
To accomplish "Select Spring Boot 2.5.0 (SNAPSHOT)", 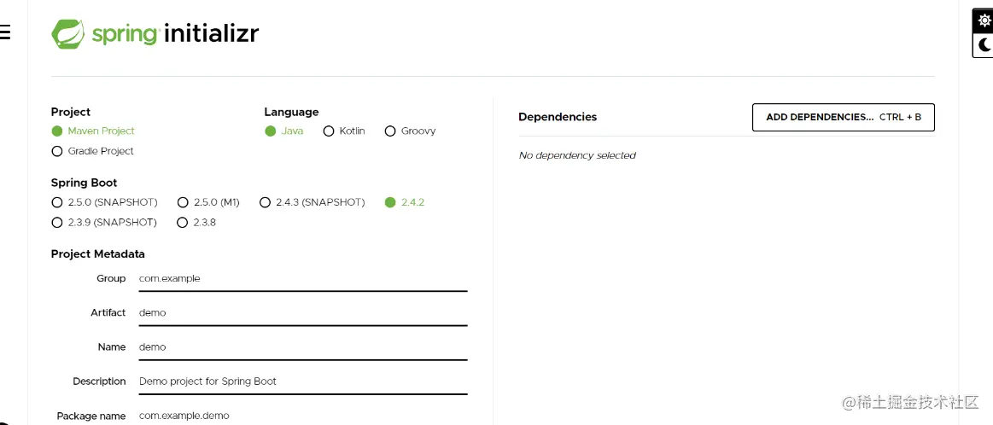I will point(104,202).
